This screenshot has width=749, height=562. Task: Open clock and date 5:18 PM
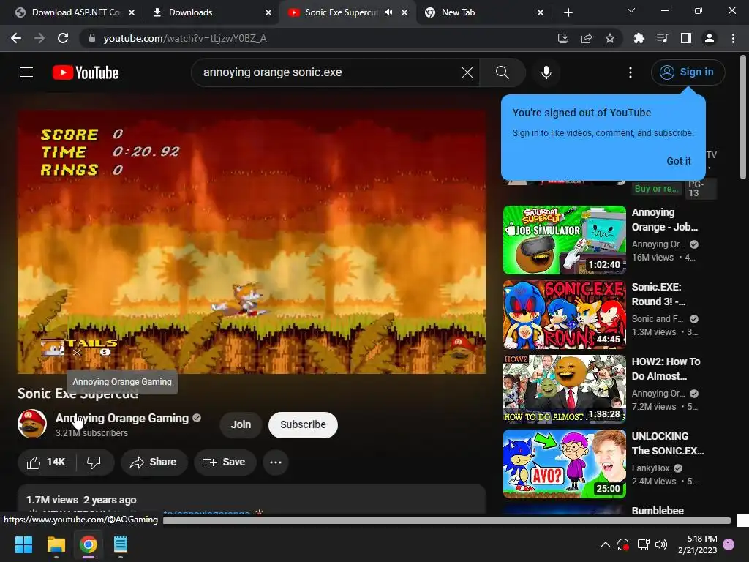697,544
